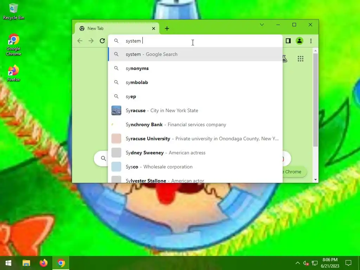Launch Firefox from the taskbar
The width and height of the screenshot is (360, 270).
point(43,263)
